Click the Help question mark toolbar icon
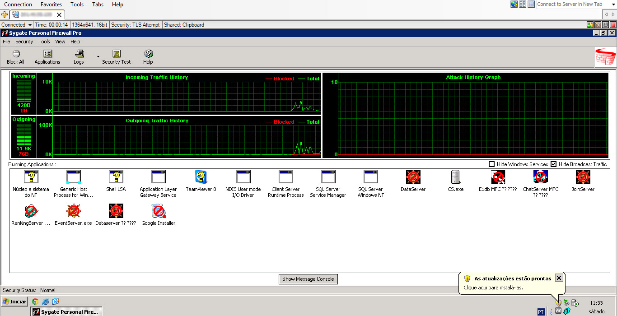 tap(148, 56)
